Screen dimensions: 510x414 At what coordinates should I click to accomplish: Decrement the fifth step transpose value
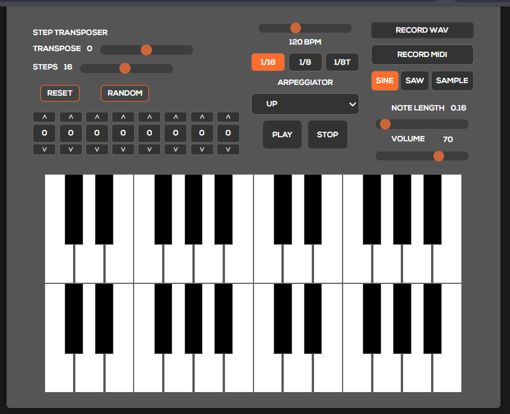(x=149, y=150)
